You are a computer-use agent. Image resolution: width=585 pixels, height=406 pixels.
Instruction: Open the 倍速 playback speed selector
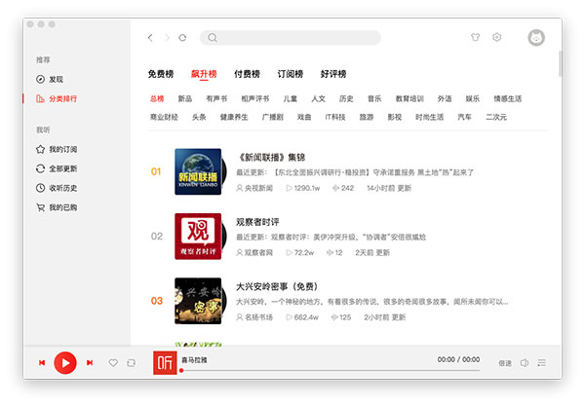[504, 363]
